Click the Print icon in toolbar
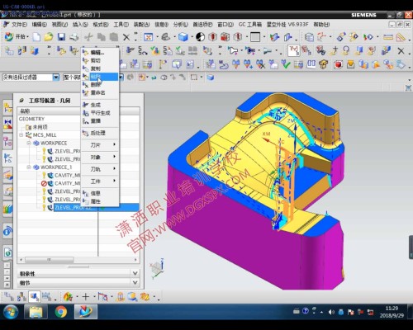This screenshot has width=413, height=330. 74,36
